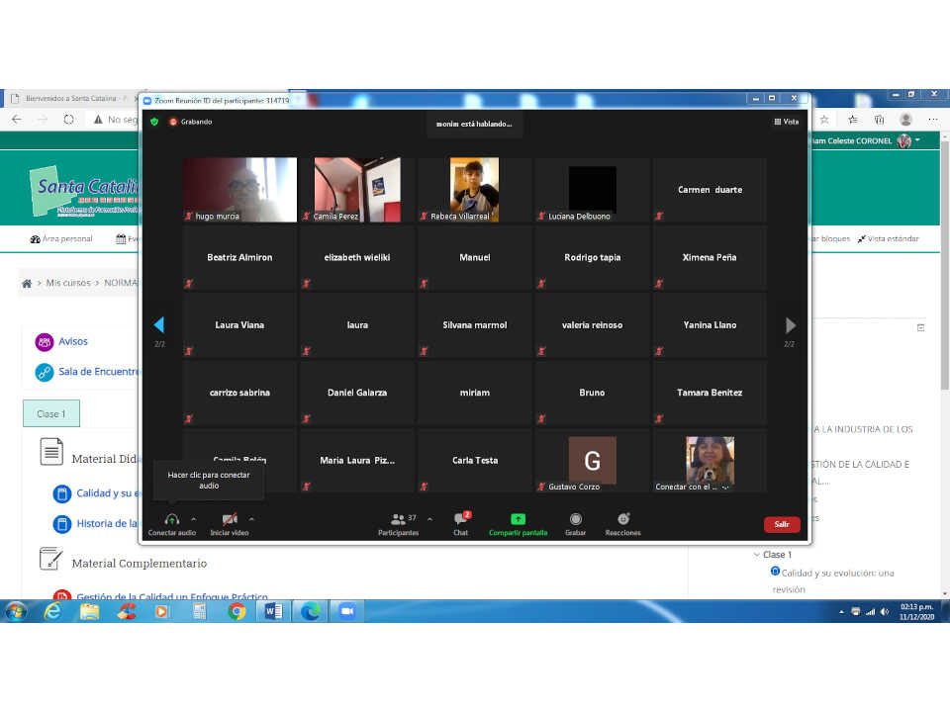Click the Ximena Peña participant tile
Screen dimensions: 950x712
click(x=711, y=257)
